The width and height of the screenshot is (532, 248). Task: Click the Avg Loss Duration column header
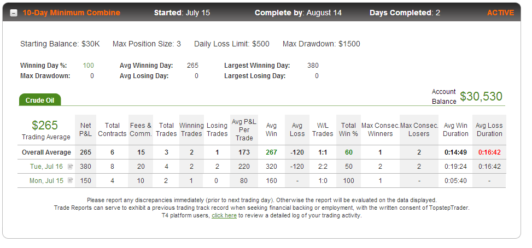[489, 130]
